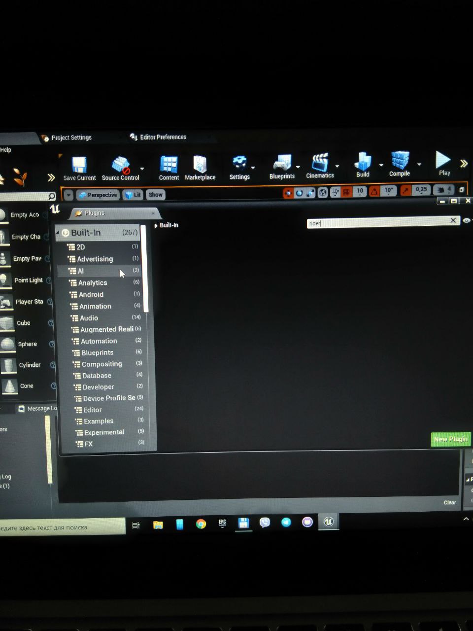The height and width of the screenshot is (631, 473).
Task: Open the grid snap value 10 dropdown
Action: pyautogui.click(x=360, y=191)
